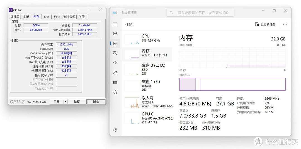Click 27.1 GB available memory value
Screen dimensions: 301x149
(x=225, y=104)
